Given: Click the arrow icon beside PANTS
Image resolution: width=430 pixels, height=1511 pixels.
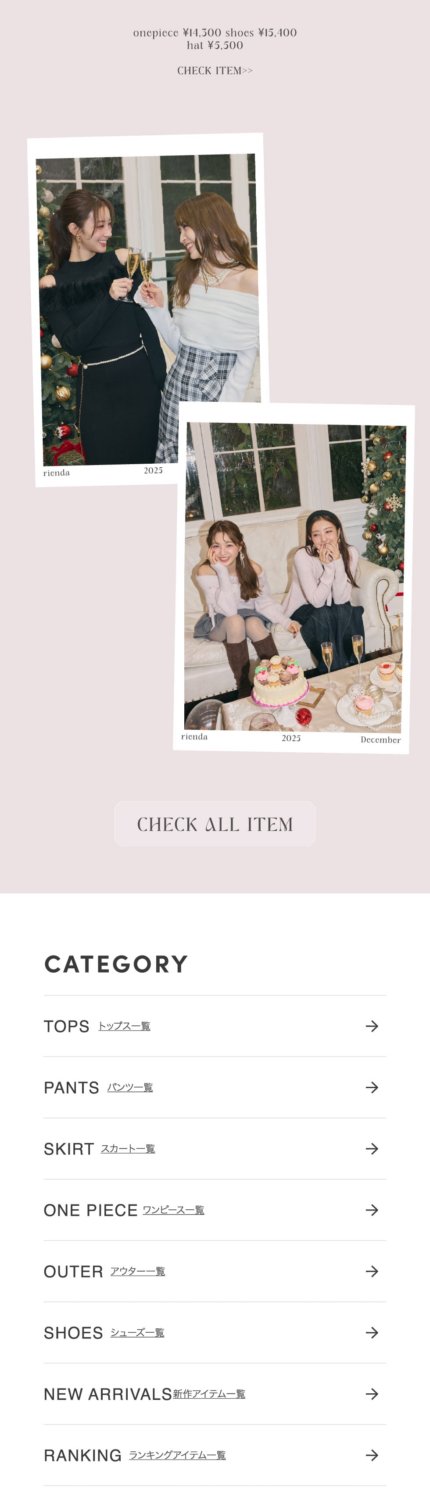Looking at the screenshot, I should (371, 1088).
